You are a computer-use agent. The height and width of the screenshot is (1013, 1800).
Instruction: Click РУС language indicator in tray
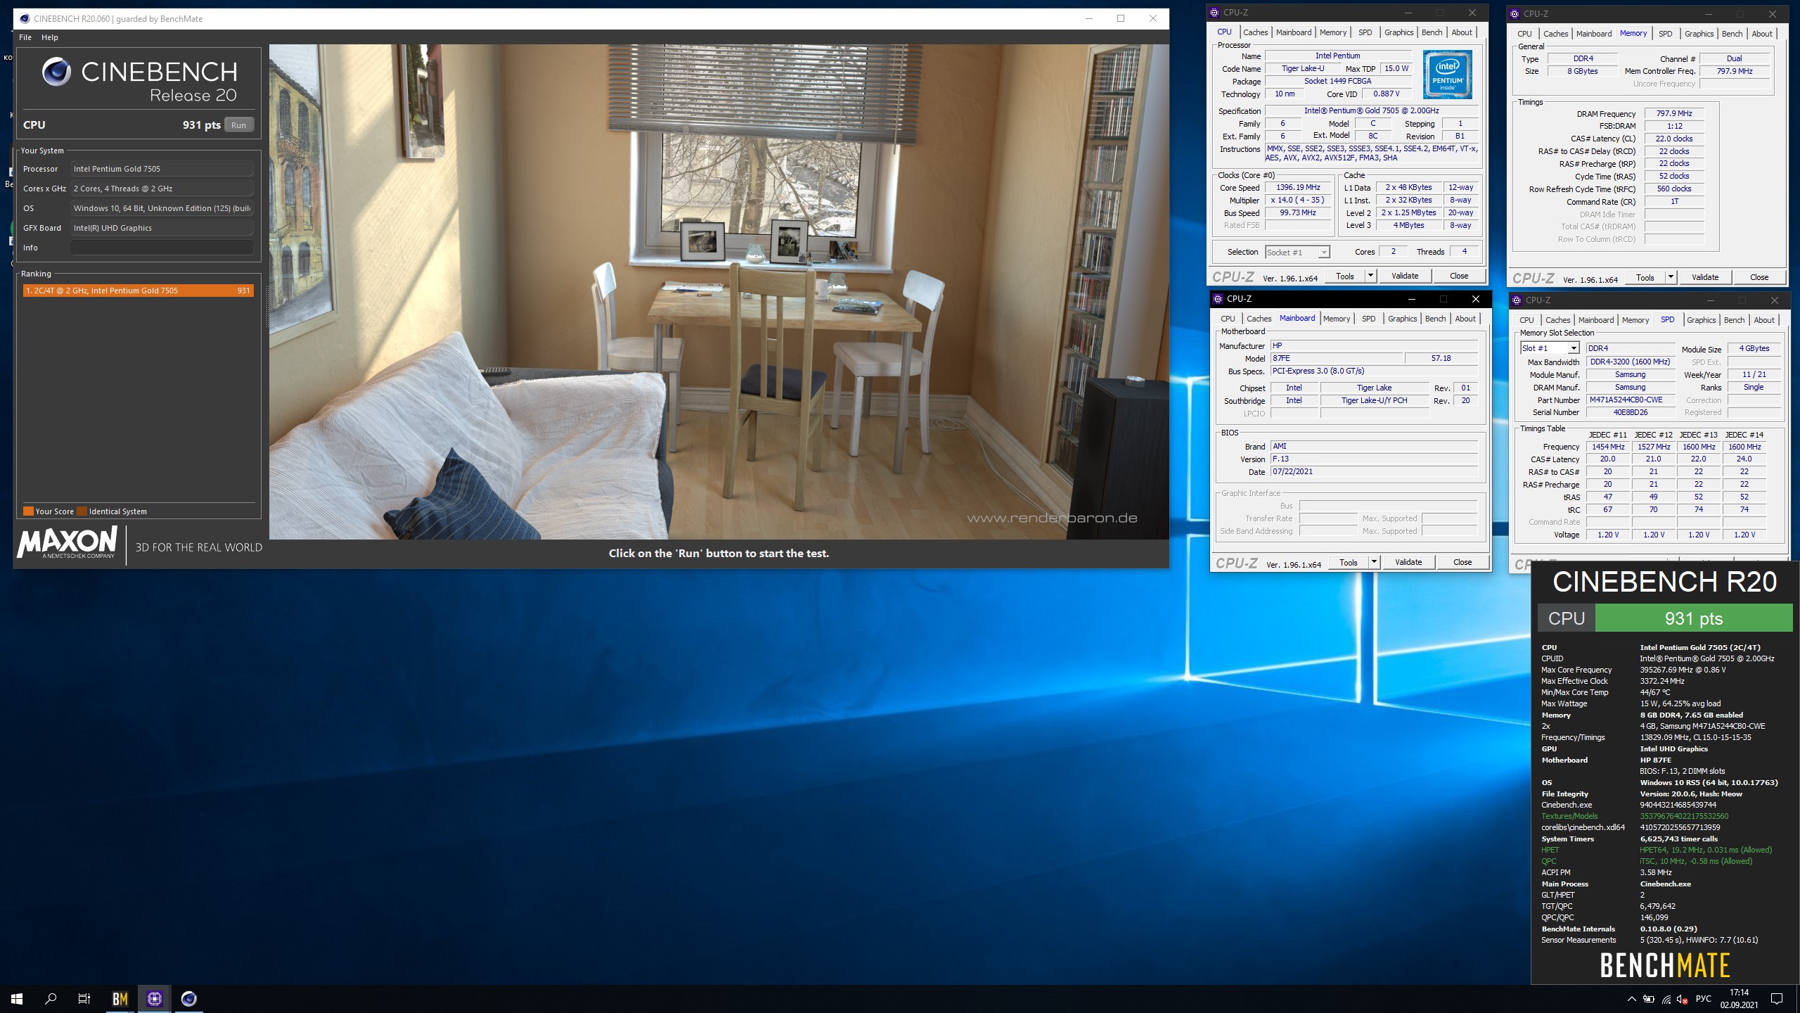tap(1703, 999)
